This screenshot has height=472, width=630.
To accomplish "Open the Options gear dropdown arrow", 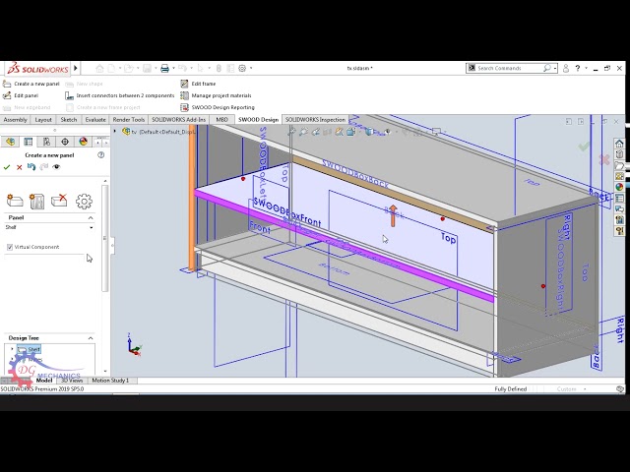I will click(251, 69).
